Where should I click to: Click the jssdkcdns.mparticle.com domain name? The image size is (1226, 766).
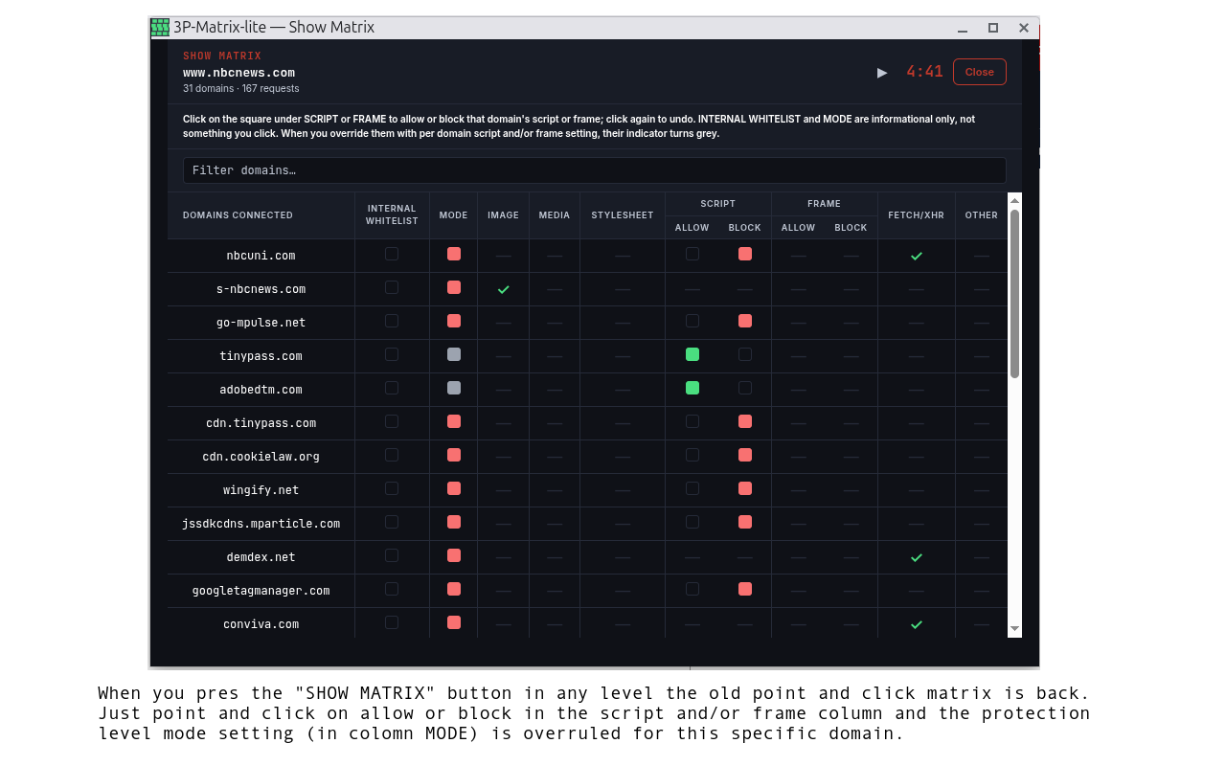point(261,524)
